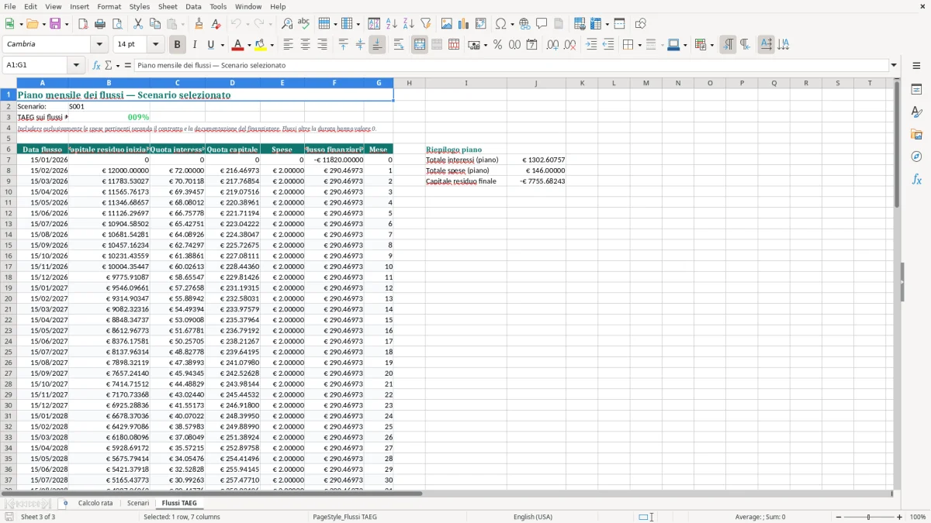
Task: Toggle Italic formatting
Action: pyautogui.click(x=195, y=45)
